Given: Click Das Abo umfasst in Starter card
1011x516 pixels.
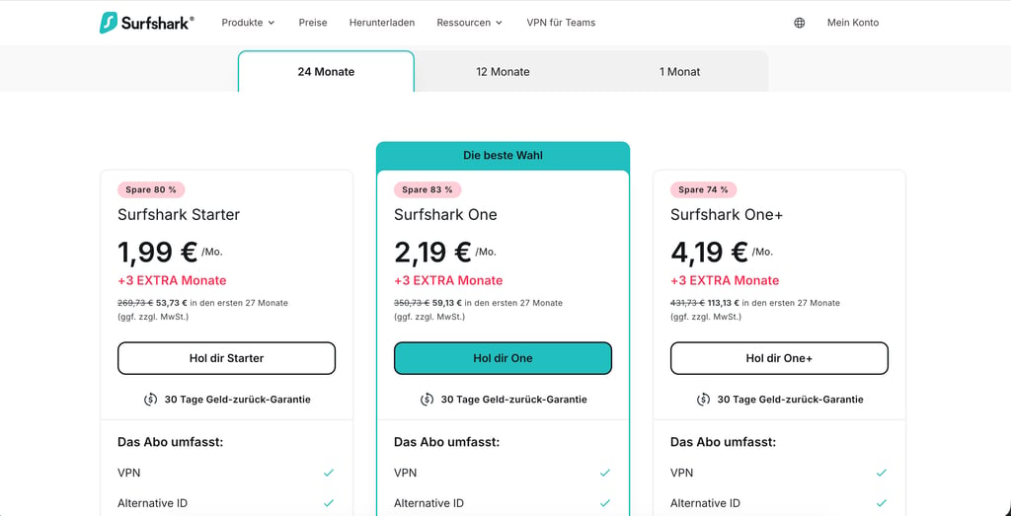Looking at the screenshot, I should pos(171,443).
